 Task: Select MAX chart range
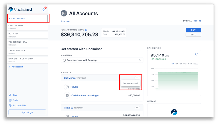pyautogui.click(x=196, y=64)
